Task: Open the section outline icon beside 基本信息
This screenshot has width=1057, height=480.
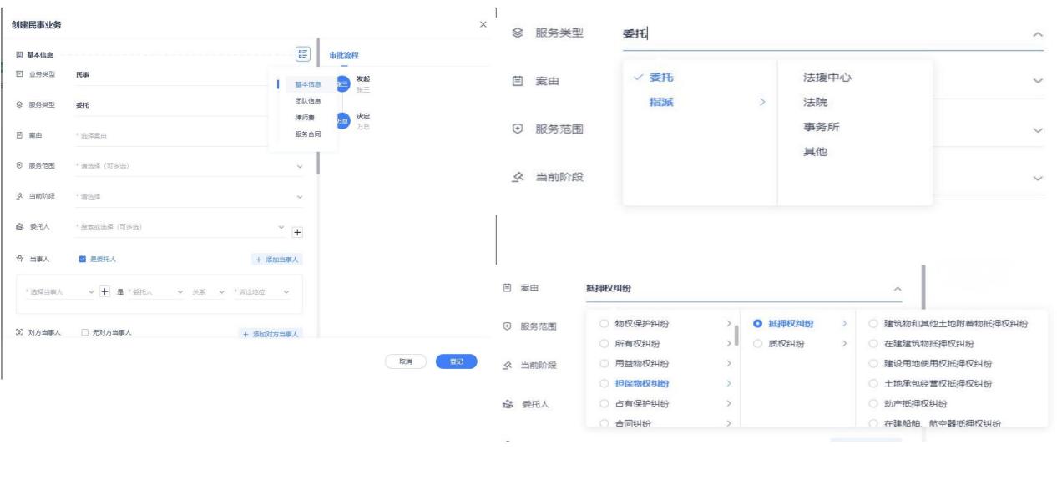Action: click(x=302, y=54)
